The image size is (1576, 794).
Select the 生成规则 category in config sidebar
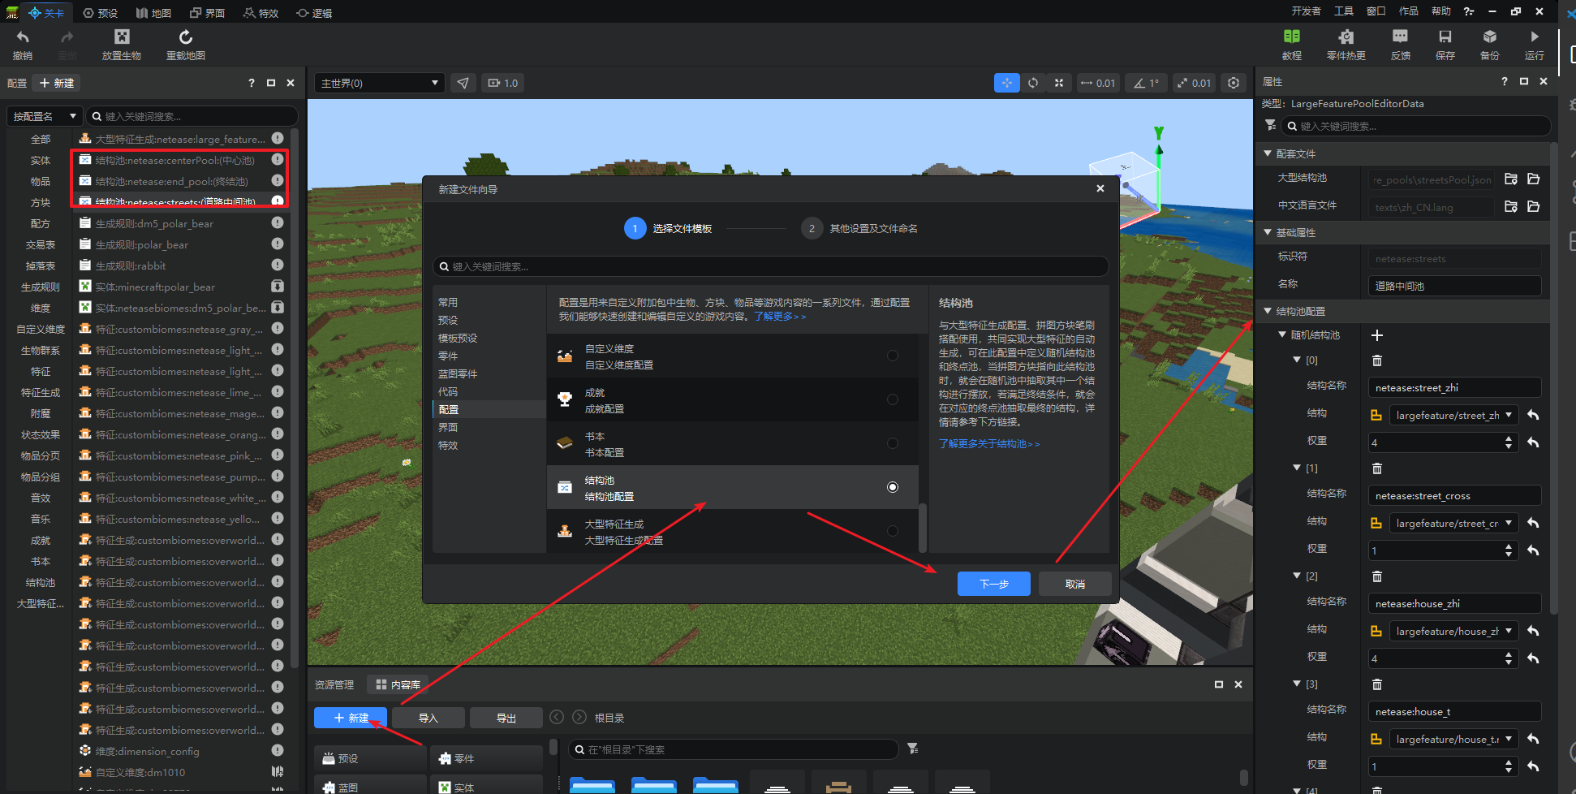(x=41, y=287)
